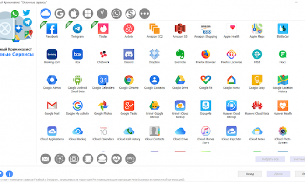The width and height of the screenshot is (305, 182).
Task: Select Discord service
Action: [129, 54]
